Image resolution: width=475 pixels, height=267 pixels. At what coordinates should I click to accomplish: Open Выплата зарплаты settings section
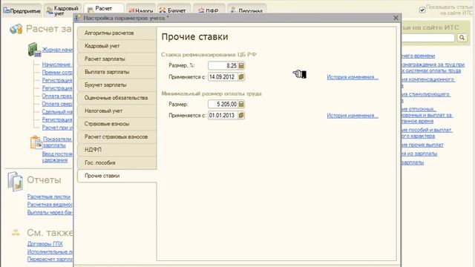117,72
